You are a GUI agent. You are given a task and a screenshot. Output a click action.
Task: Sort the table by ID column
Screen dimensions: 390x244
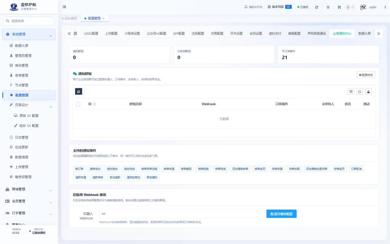[x=92, y=104]
